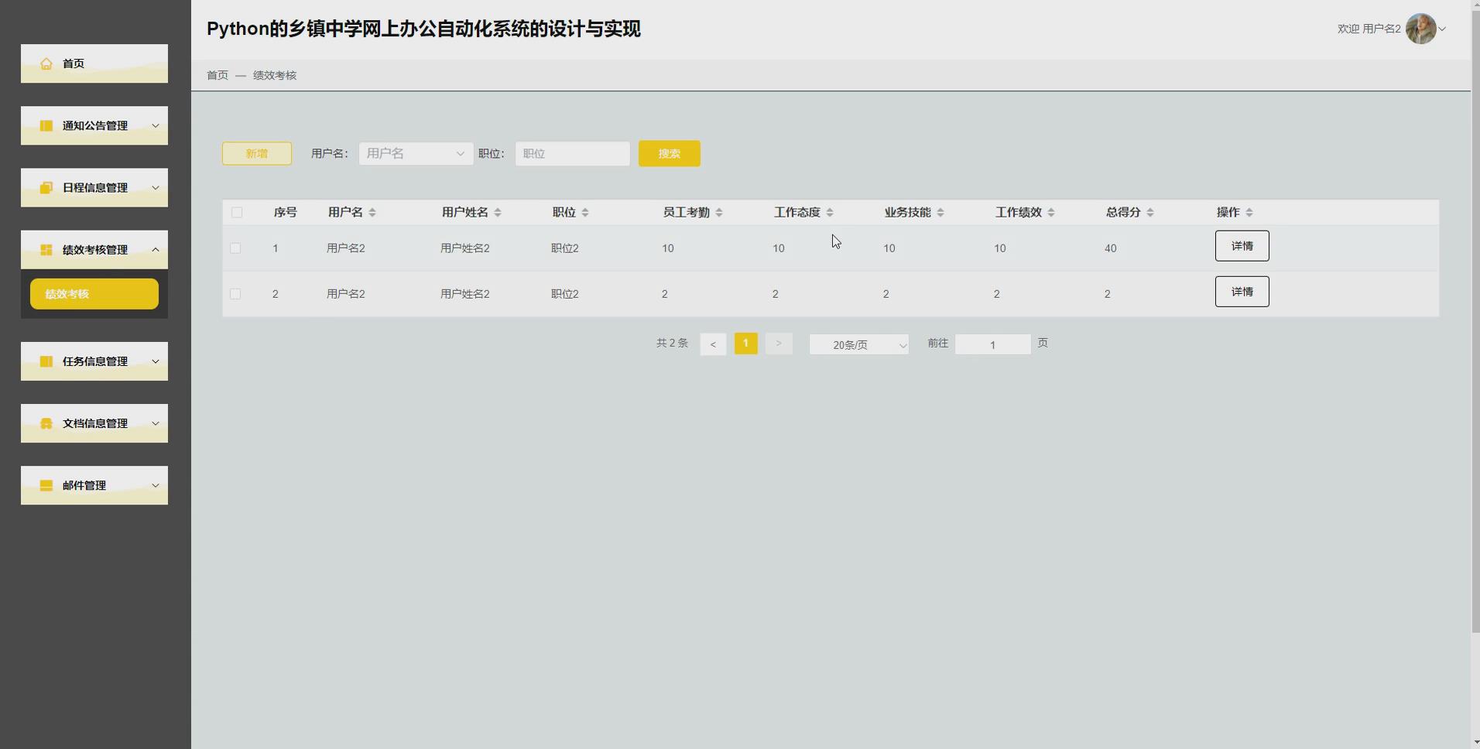Click 详情 on the first table row
Viewport: 1480px width, 749px height.
[1242, 245]
